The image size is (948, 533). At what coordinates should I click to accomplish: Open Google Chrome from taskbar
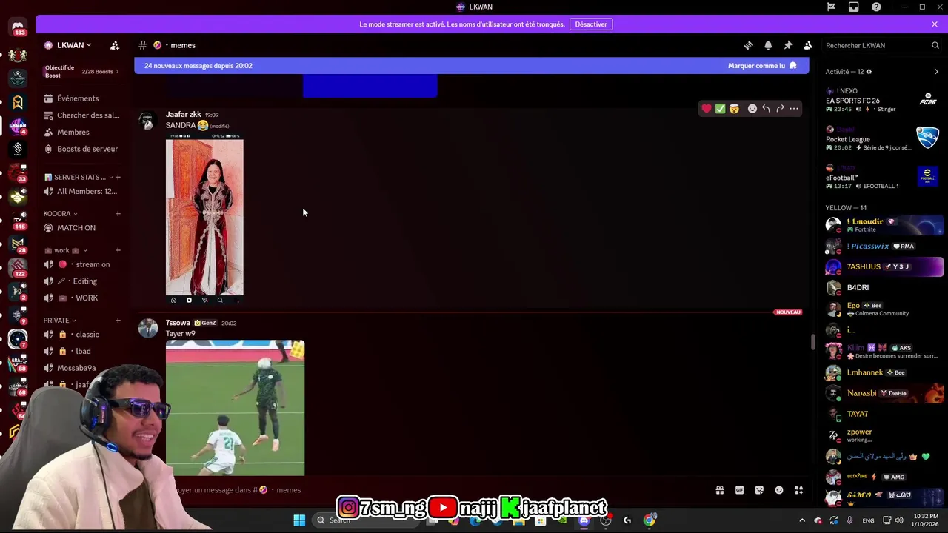(x=650, y=520)
